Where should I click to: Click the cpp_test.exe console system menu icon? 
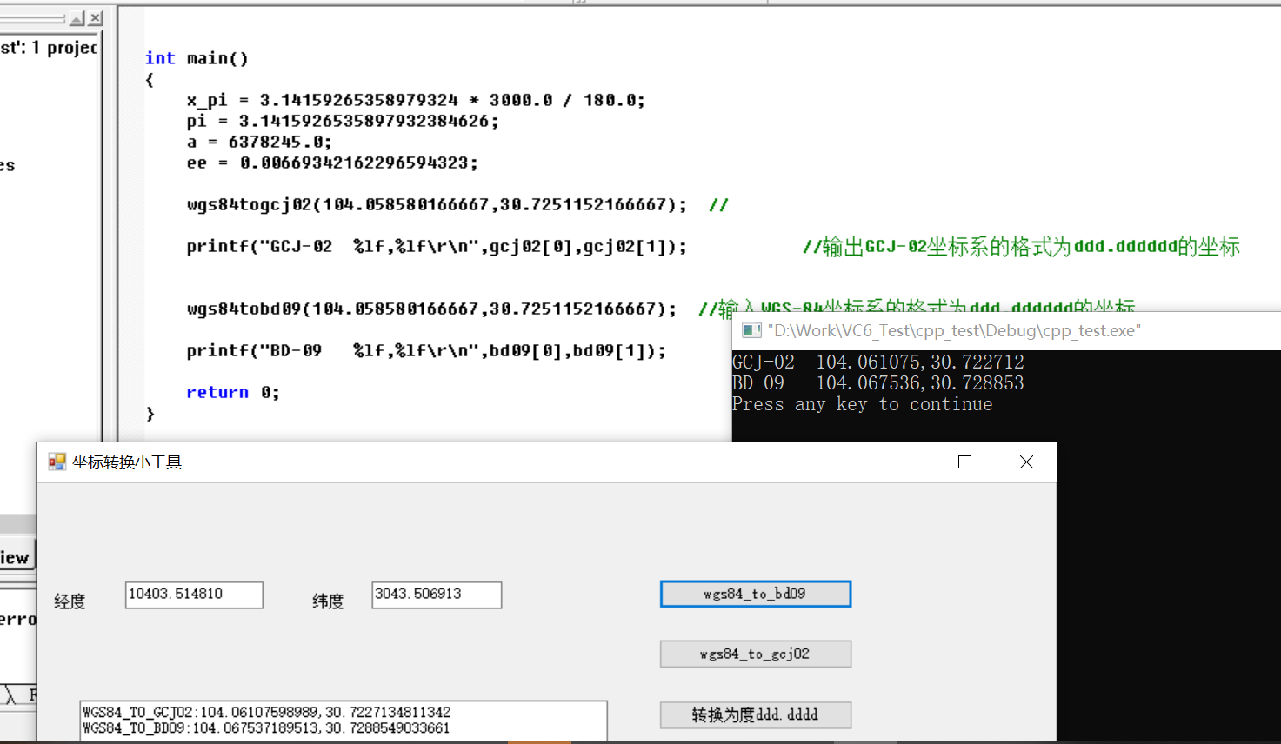(x=751, y=329)
